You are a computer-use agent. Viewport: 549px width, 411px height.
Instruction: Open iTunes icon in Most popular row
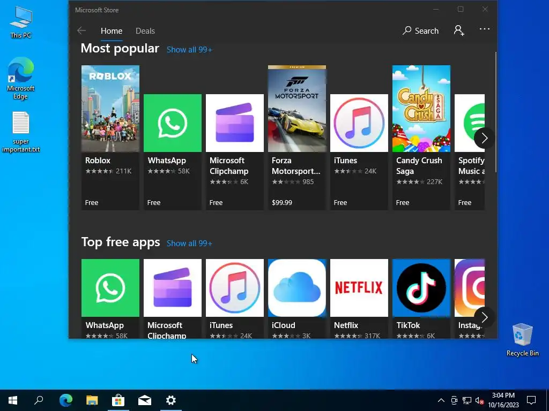point(359,123)
